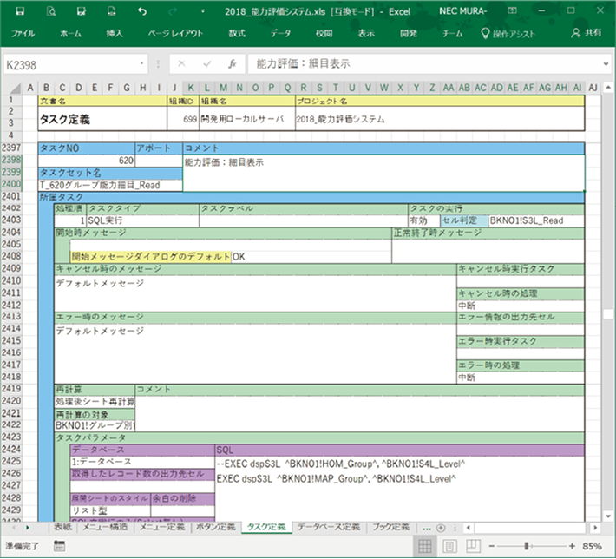Click the Insert Function fx icon
Screen dimensions: 616x559
232,64
